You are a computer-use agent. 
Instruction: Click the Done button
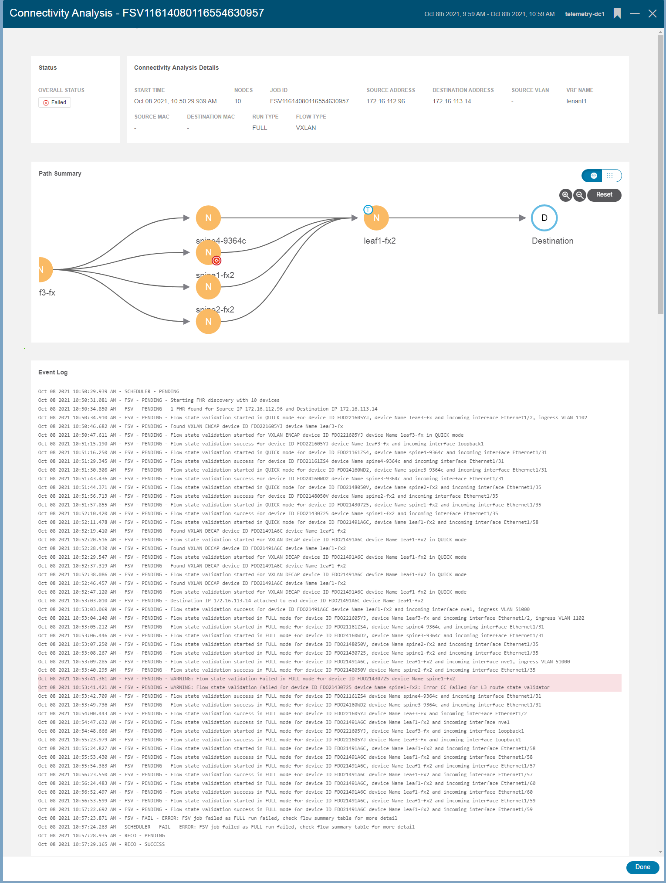click(642, 867)
